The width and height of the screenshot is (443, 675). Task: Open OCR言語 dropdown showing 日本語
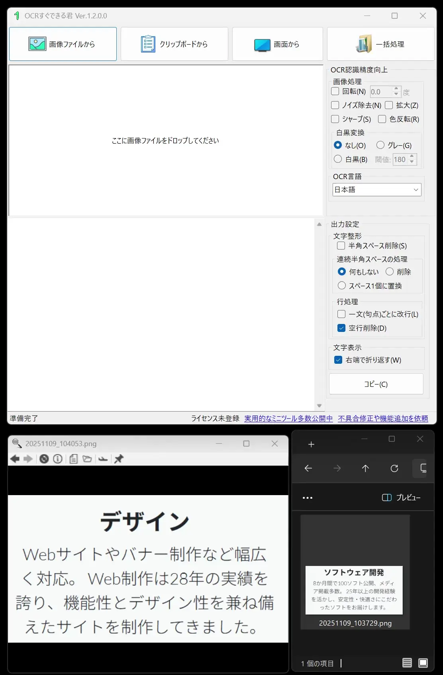pos(376,189)
